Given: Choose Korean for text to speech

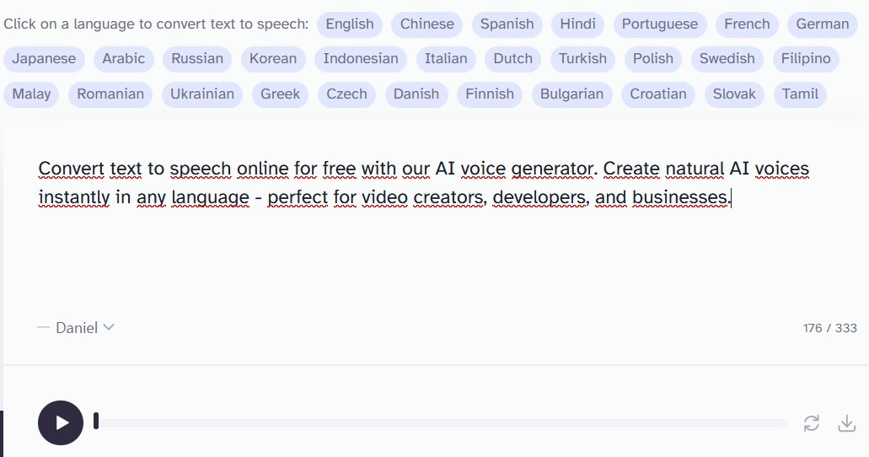Looking at the screenshot, I should tap(273, 59).
